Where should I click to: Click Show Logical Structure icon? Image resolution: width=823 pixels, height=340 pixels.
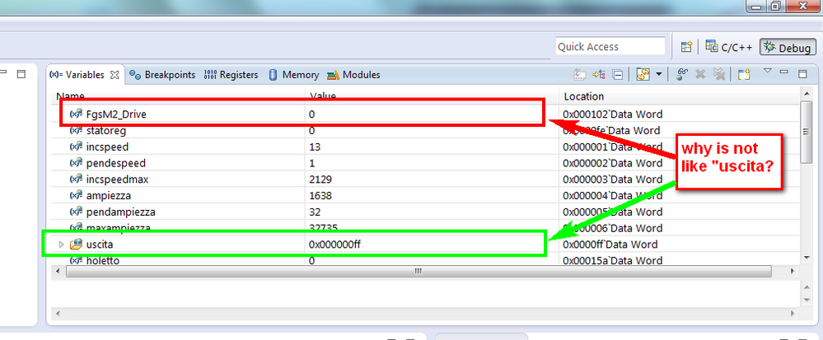[599, 75]
